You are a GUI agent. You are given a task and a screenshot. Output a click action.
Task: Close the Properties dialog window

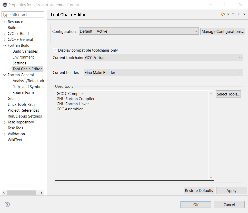click(x=241, y=5)
